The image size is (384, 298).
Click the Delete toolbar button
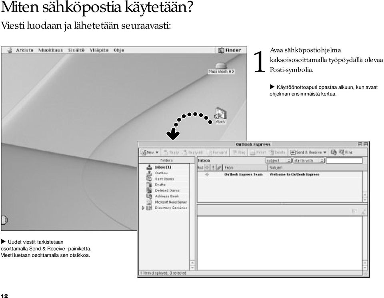[x=277, y=152]
